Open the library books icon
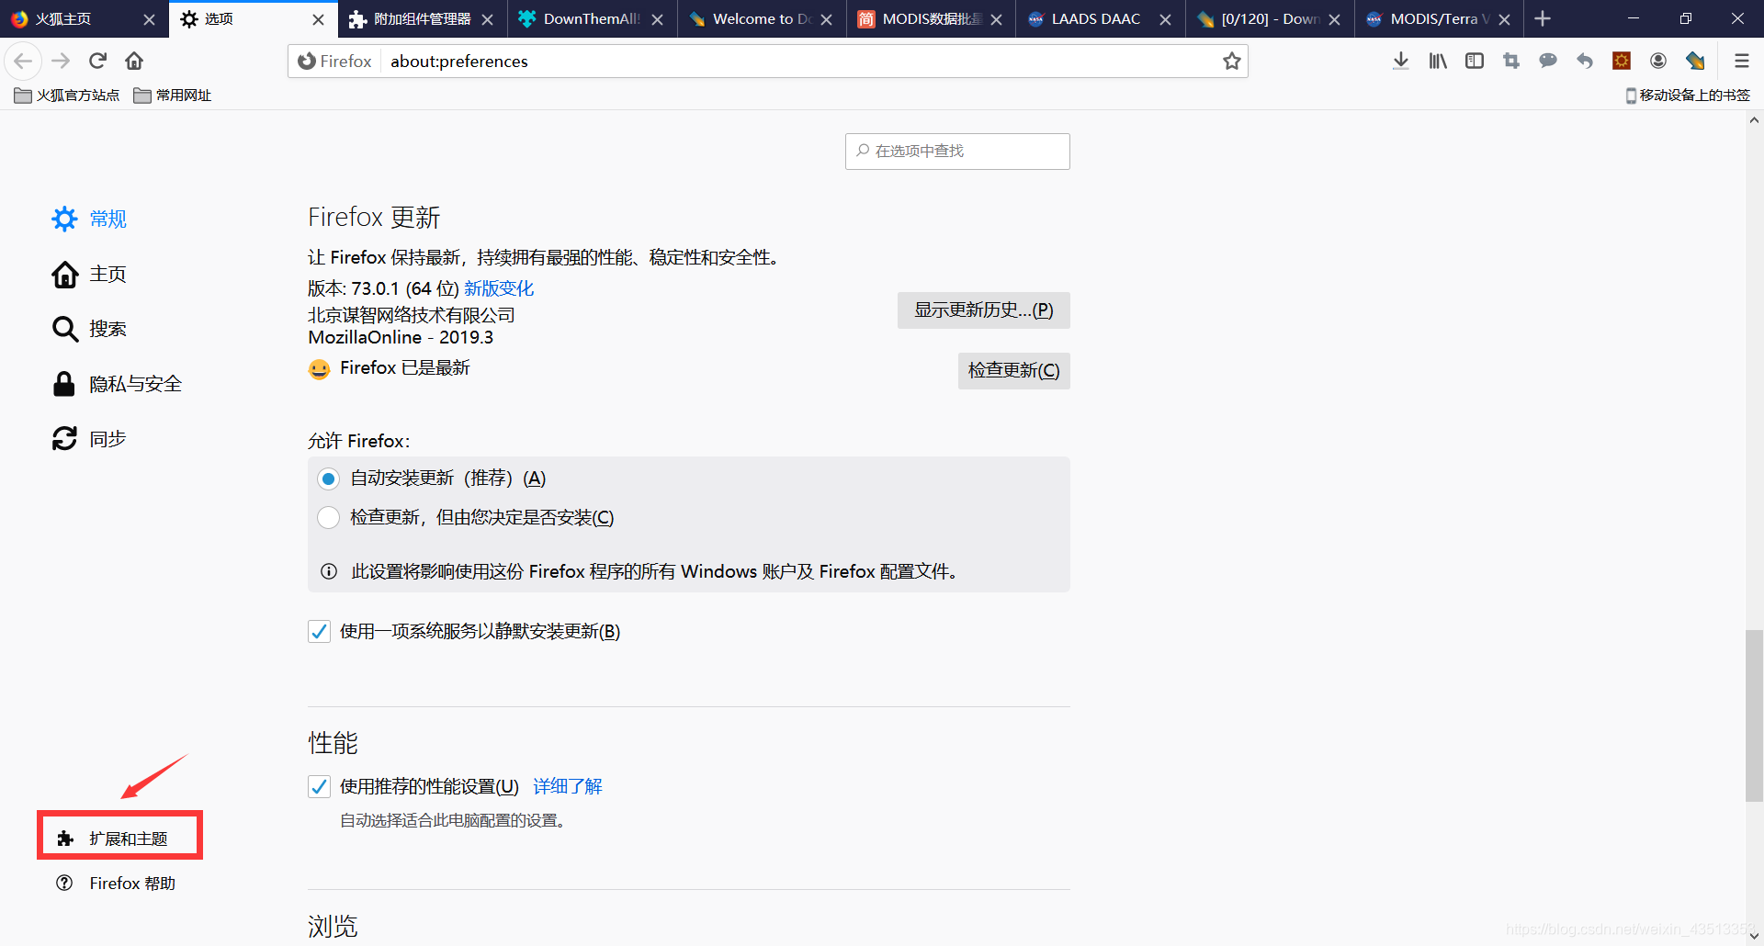1764x946 pixels. [x=1438, y=61]
